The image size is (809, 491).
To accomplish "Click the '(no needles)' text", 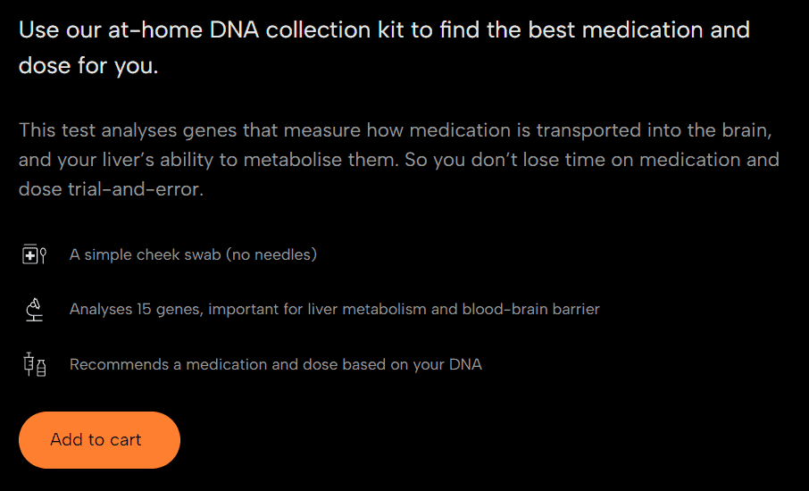I will (271, 254).
